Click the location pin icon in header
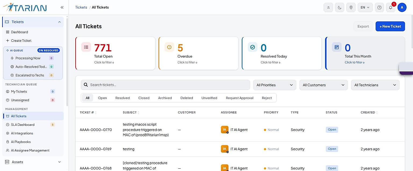This screenshot has width=413, height=171. point(351,7)
